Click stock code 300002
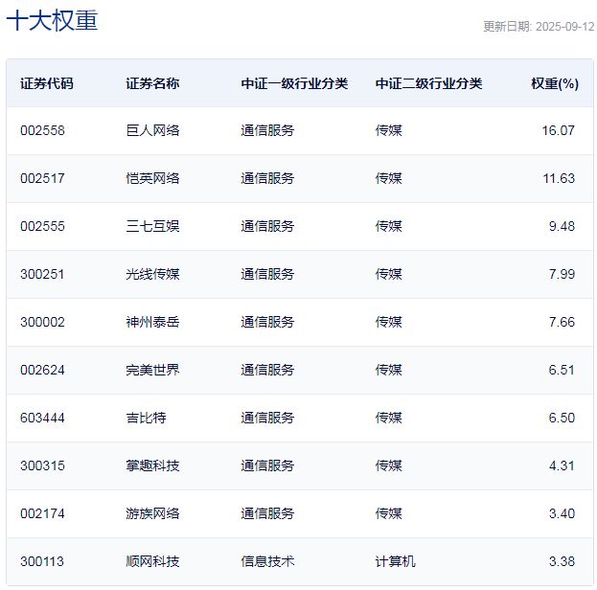597x590 pixels. [x=42, y=323]
